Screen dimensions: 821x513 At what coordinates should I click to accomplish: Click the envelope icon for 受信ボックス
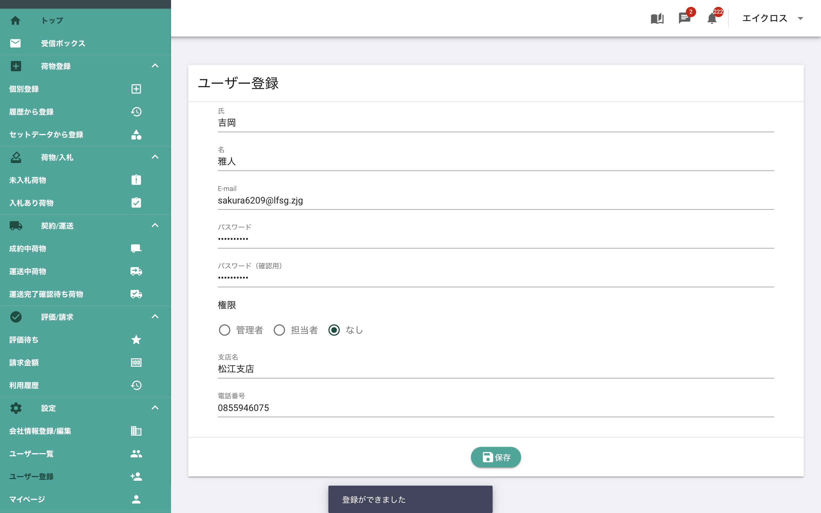pos(15,43)
